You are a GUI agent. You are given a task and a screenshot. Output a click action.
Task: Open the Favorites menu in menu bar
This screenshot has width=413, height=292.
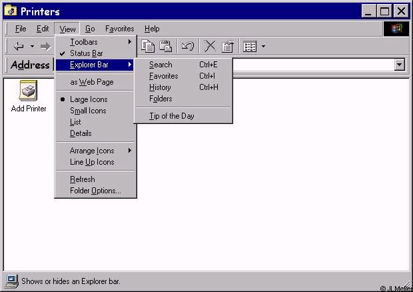click(120, 29)
